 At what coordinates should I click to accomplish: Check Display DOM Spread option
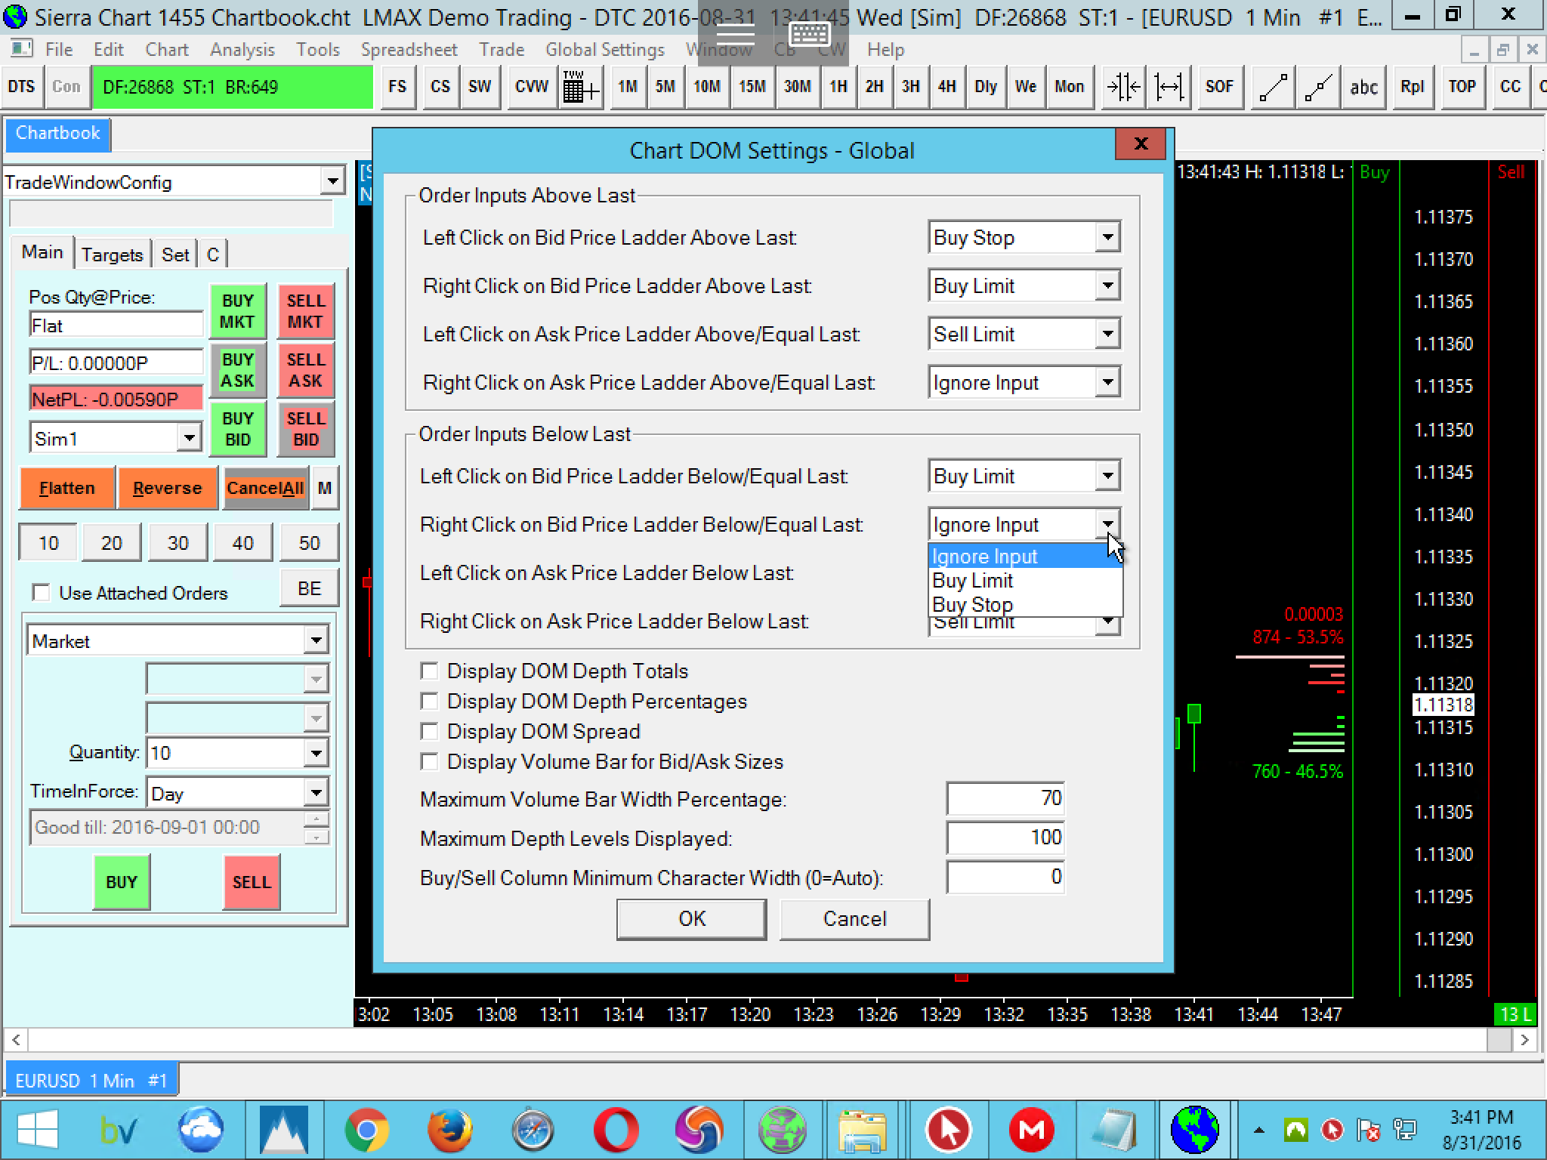430,732
